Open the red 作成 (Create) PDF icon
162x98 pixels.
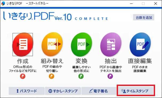pos(23,44)
